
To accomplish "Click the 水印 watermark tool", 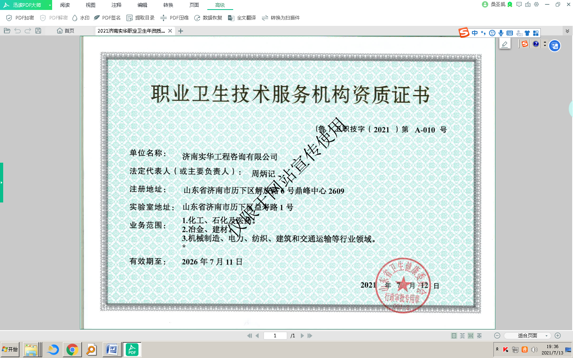I will pos(81,18).
